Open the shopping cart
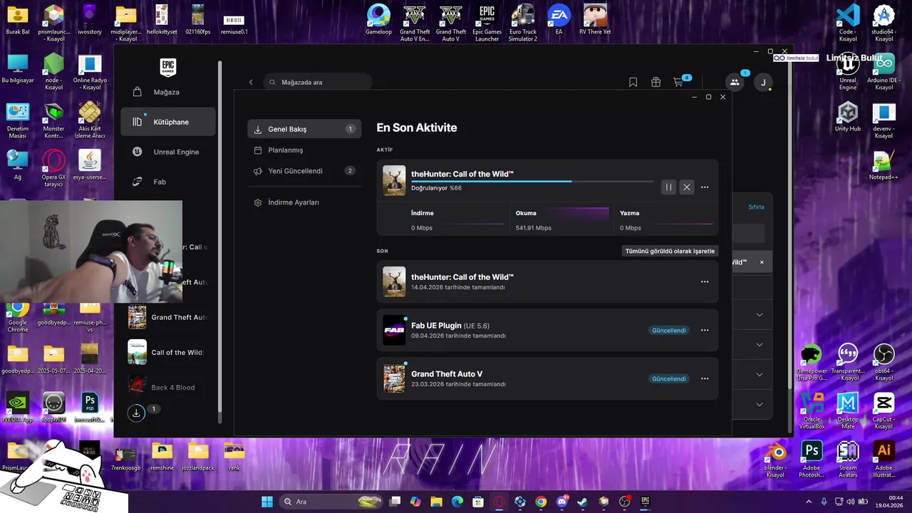This screenshot has height=513, width=912. (x=678, y=82)
